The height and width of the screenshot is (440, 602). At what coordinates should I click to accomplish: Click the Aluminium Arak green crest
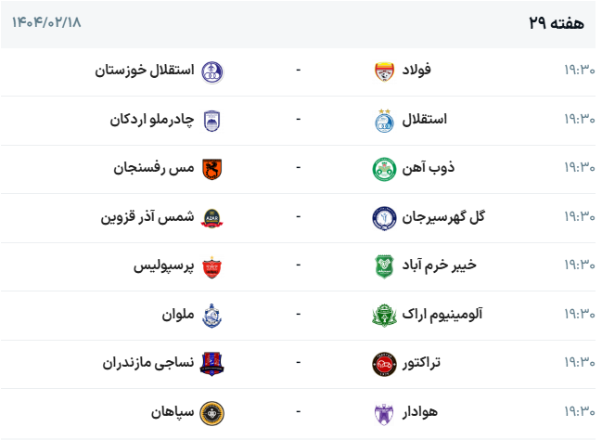pyautogui.click(x=383, y=314)
